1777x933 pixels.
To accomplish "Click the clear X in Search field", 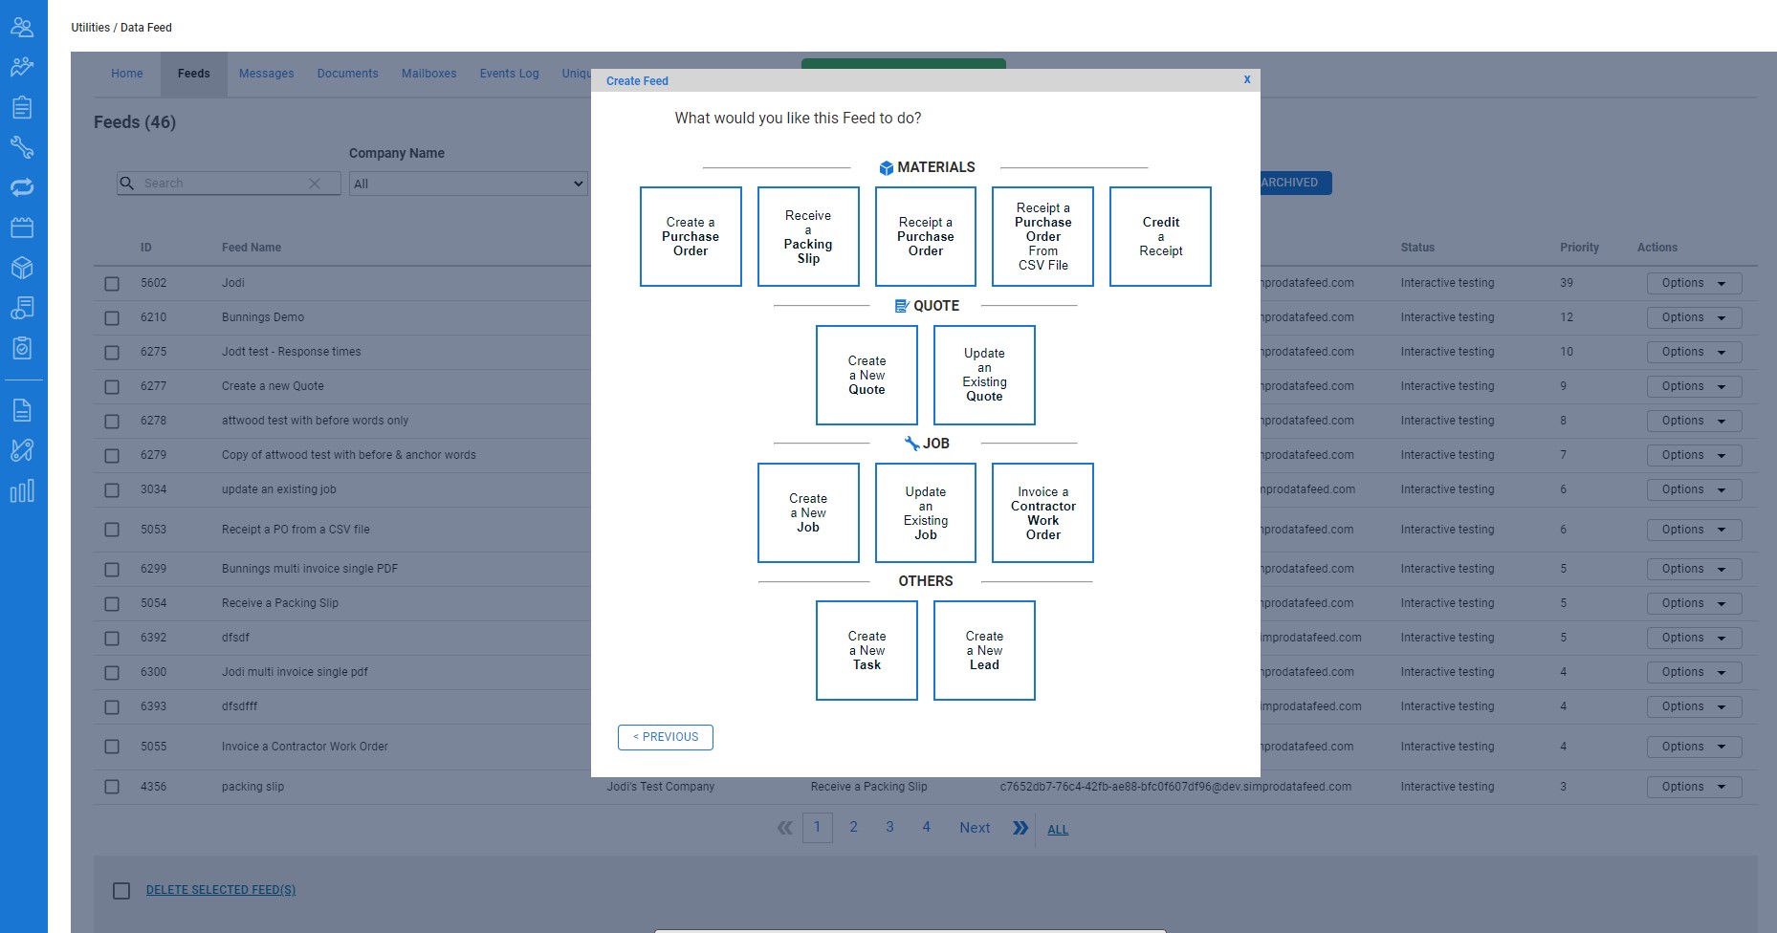I will pyautogui.click(x=314, y=184).
